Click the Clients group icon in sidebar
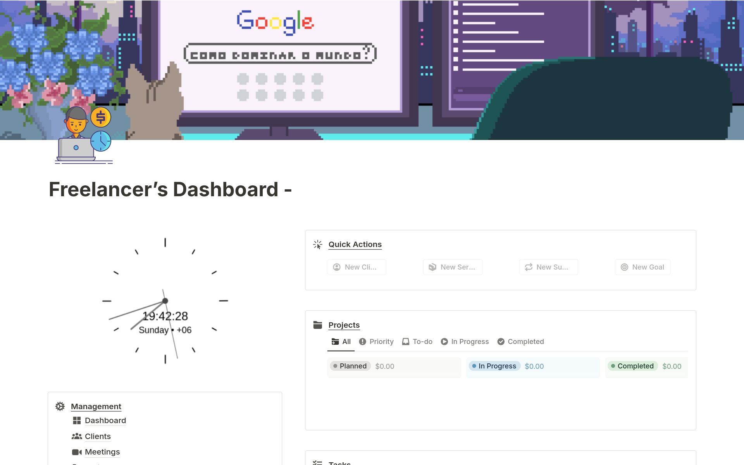This screenshot has height=465, width=744. [77, 436]
